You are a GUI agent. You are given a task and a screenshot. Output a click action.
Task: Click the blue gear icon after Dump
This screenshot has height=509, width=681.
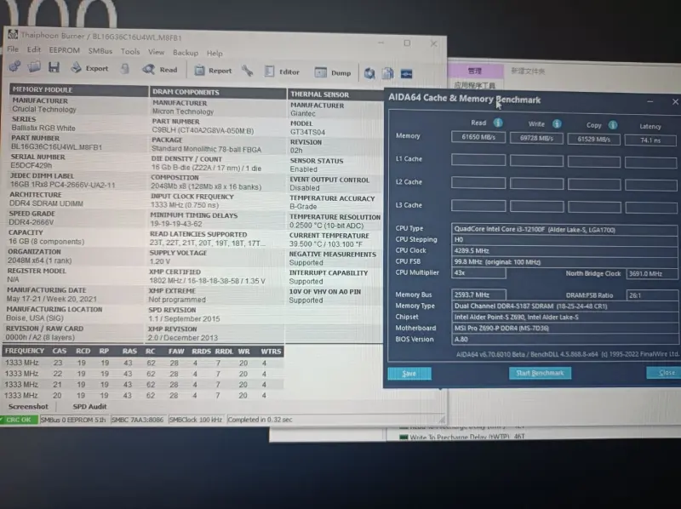coord(369,73)
